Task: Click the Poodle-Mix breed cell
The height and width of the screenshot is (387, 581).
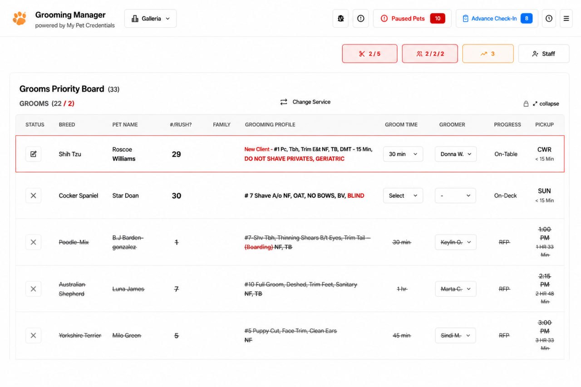Action: (74, 242)
